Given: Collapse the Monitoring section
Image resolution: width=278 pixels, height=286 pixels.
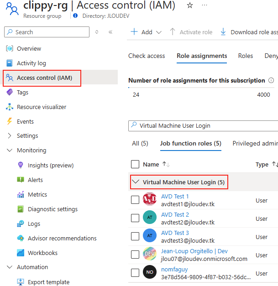Looking at the screenshot, I should pyautogui.click(x=10, y=150).
